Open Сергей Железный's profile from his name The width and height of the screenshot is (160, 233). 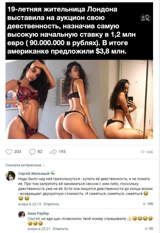click(x=34, y=173)
